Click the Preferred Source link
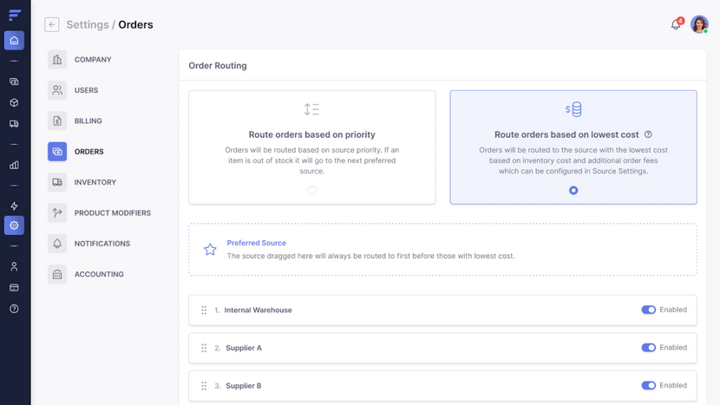Screen dimensions: 720x405 pyautogui.click(x=256, y=243)
